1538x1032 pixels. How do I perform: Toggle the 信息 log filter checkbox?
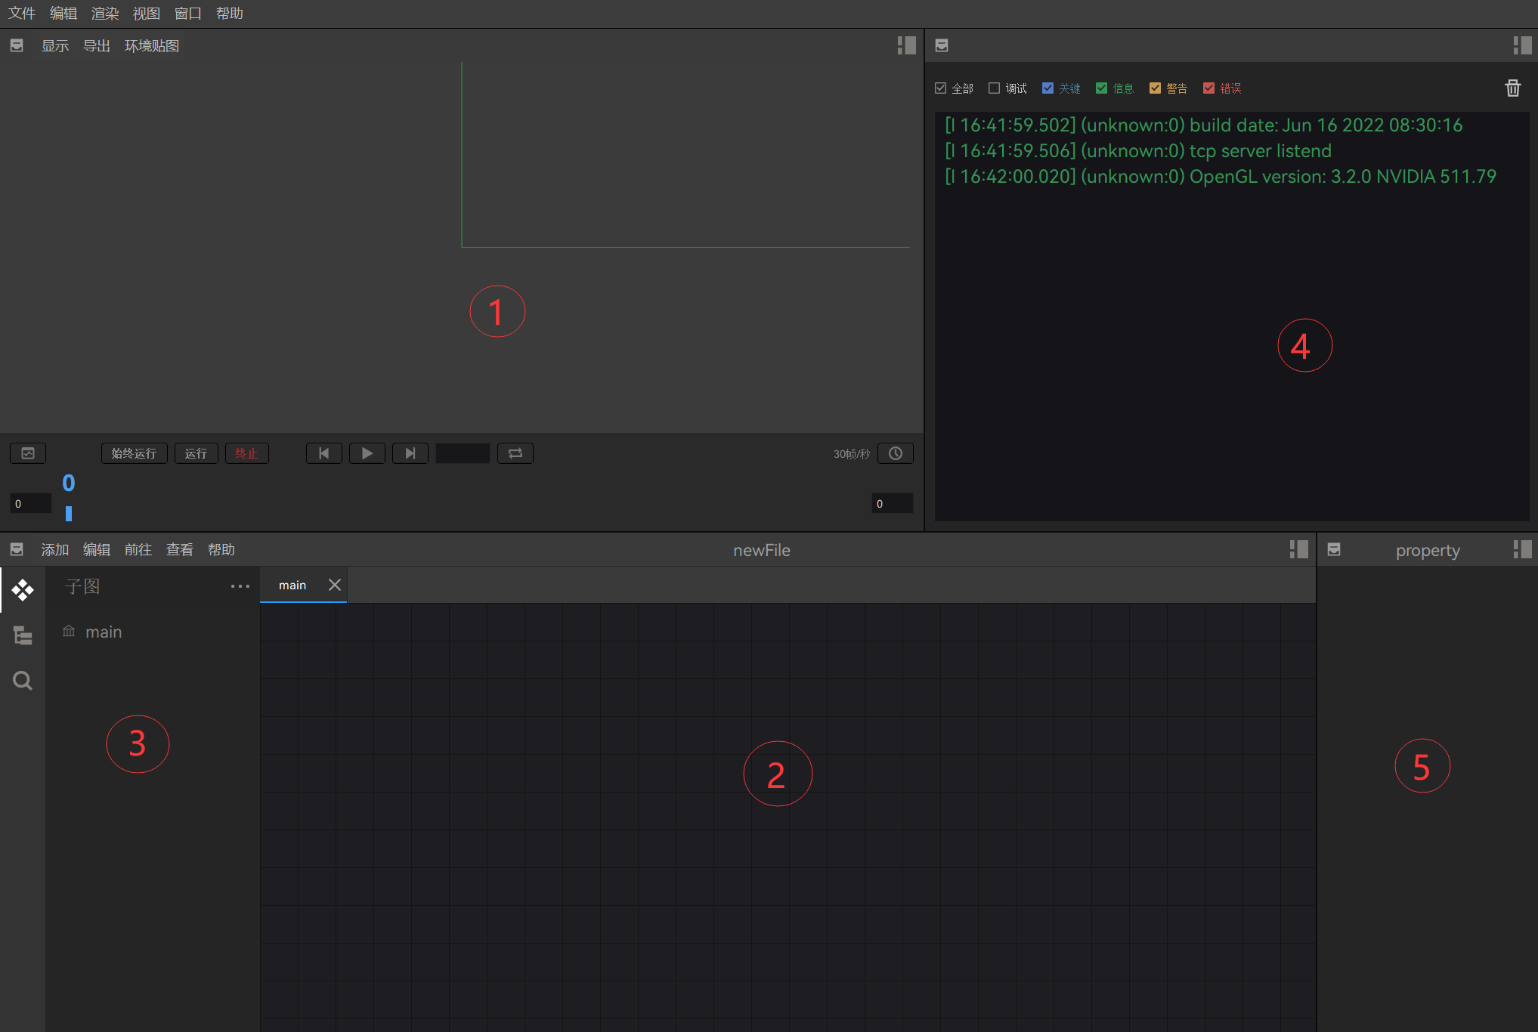coord(1101,88)
